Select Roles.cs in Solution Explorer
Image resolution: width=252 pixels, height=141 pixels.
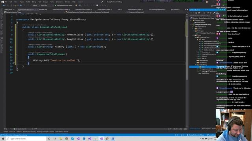click(x=204, y=56)
